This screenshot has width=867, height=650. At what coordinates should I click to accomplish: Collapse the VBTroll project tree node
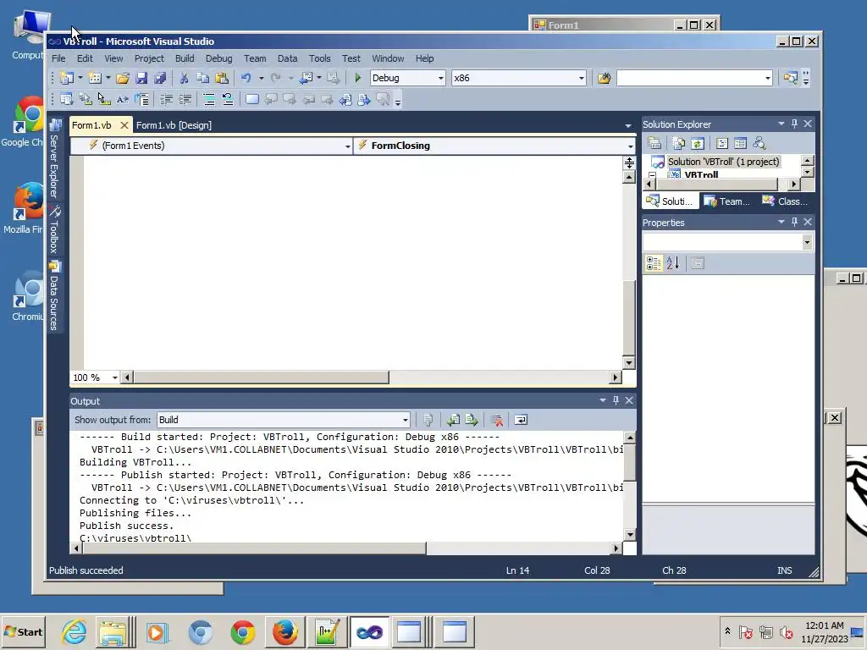[x=653, y=175]
